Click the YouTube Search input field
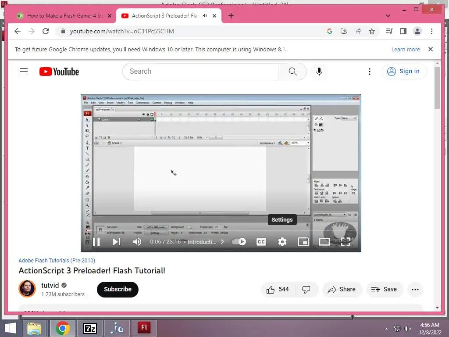The image size is (449, 337). 201,72
